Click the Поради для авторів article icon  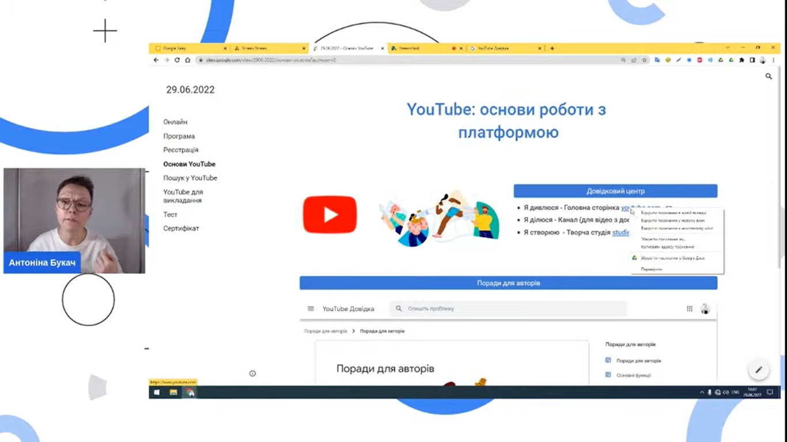pos(608,360)
